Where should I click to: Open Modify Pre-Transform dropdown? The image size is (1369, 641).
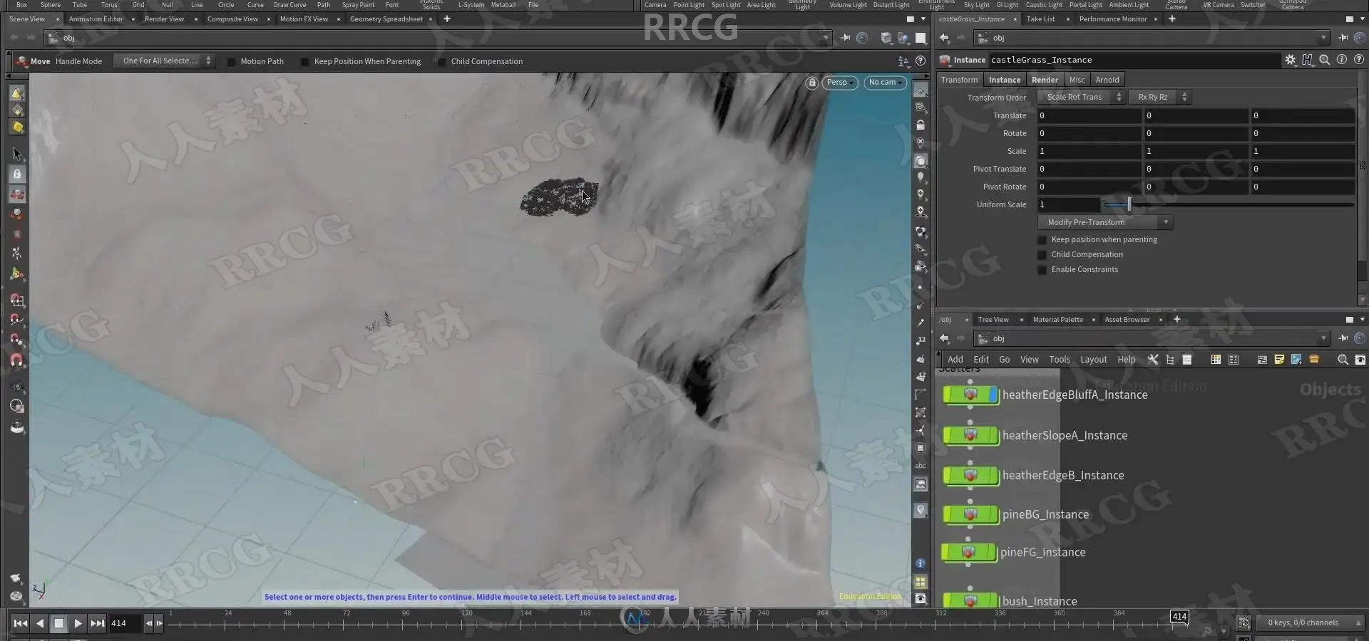click(1105, 222)
